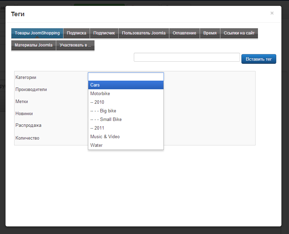Open the Участвовать в ... tab
289x234 pixels.
click(75, 45)
